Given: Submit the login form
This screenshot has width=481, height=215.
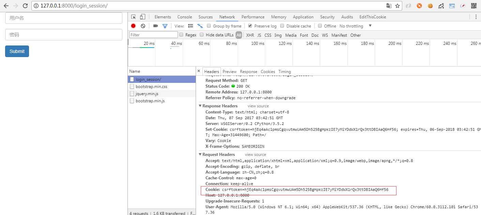Looking at the screenshot, I should (x=17, y=51).
